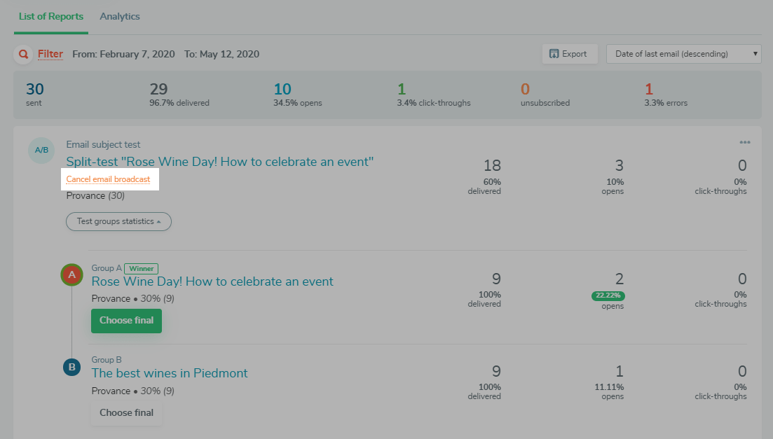Select the List of Reports tab

[x=51, y=16]
